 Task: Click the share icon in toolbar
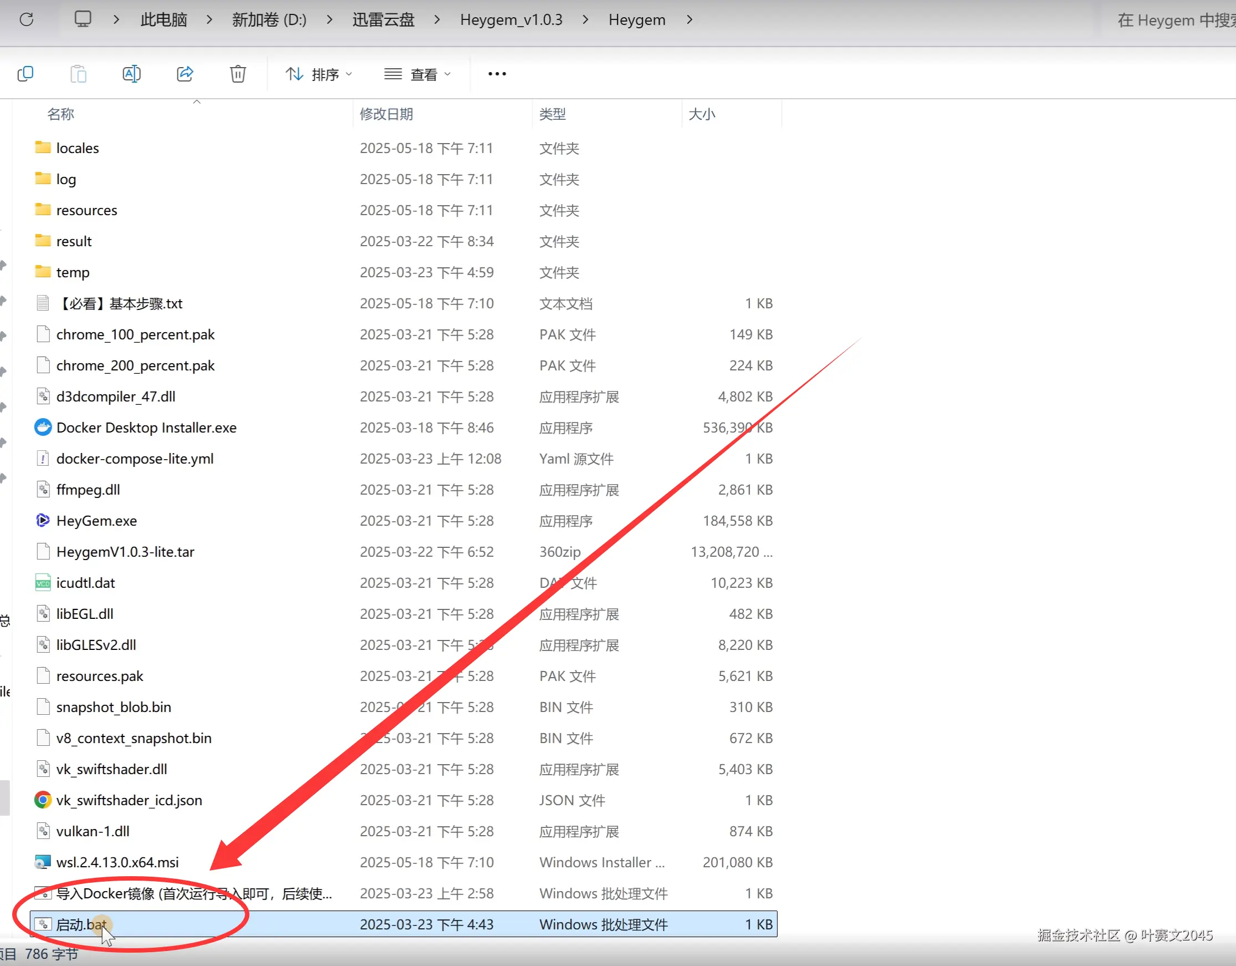pyautogui.click(x=185, y=74)
